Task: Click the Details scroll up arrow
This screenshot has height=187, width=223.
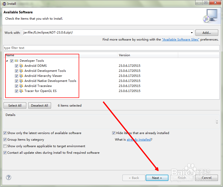Action: [217, 121]
